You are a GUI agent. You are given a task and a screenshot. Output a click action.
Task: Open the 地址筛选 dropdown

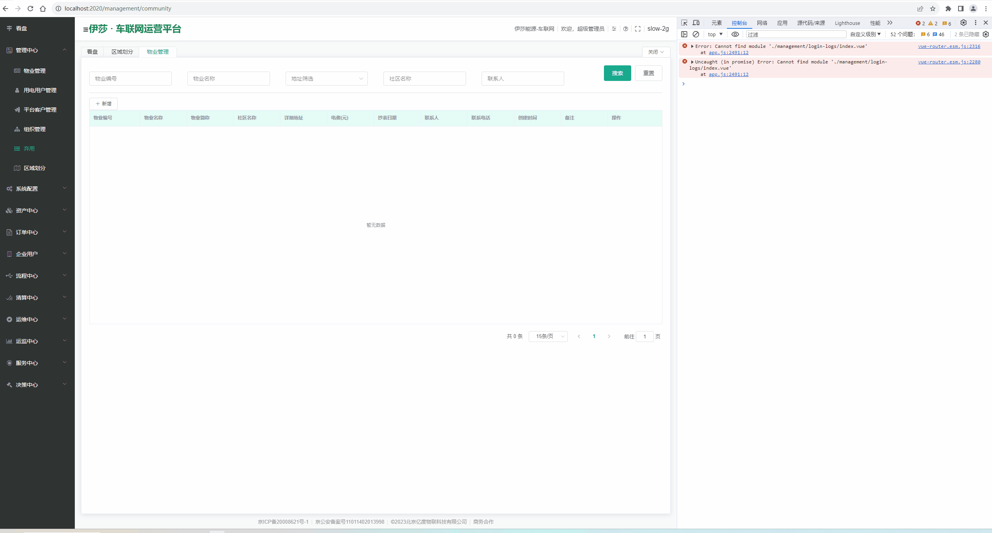[327, 79]
